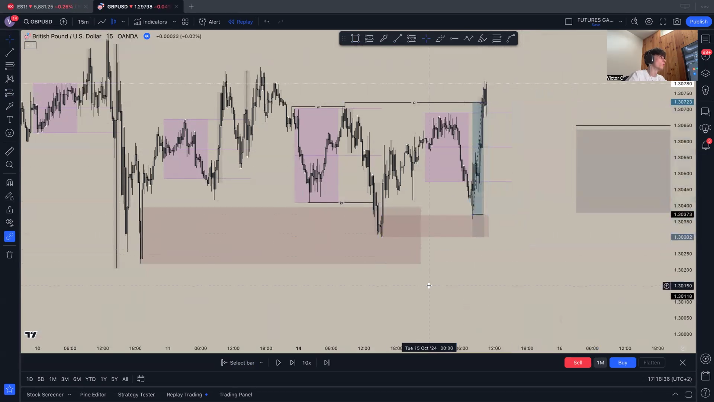Change the 10x replay speed
Image resolution: width=714 pixels, height=402 pixels.
[x=306, y=363]
